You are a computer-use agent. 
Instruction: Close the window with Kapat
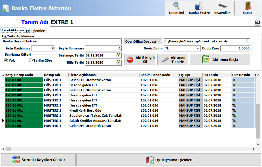247,8
